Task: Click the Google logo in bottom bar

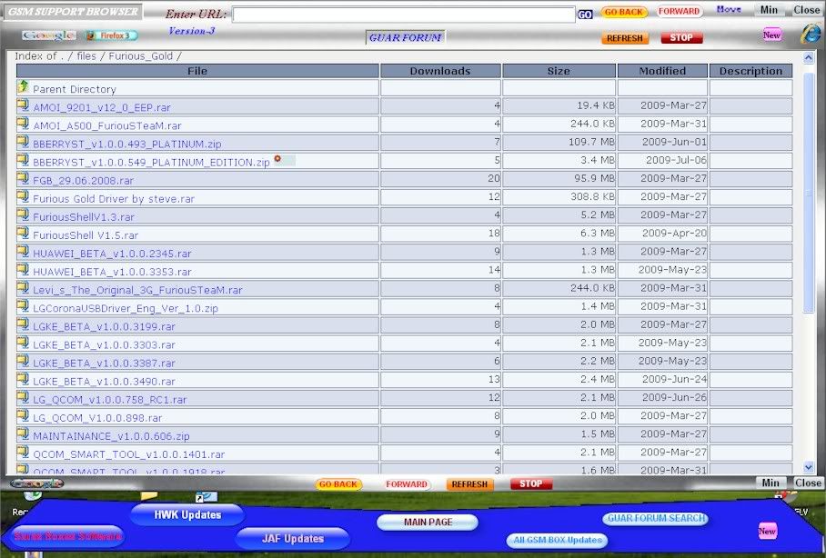Action: pyautogui.click(x=37, y=483)
